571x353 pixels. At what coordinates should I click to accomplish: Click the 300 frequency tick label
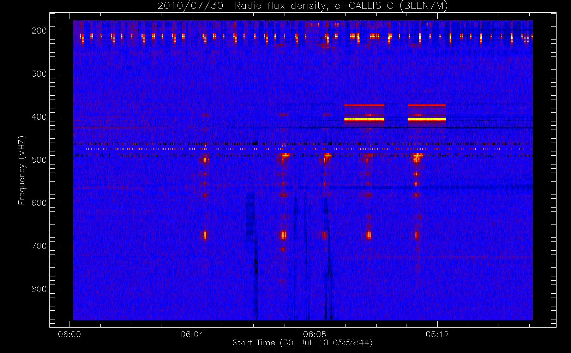click(39, 74)
